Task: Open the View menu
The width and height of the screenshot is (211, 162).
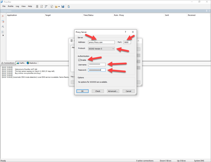Action: pyautogui.click(x=23, y=6)
